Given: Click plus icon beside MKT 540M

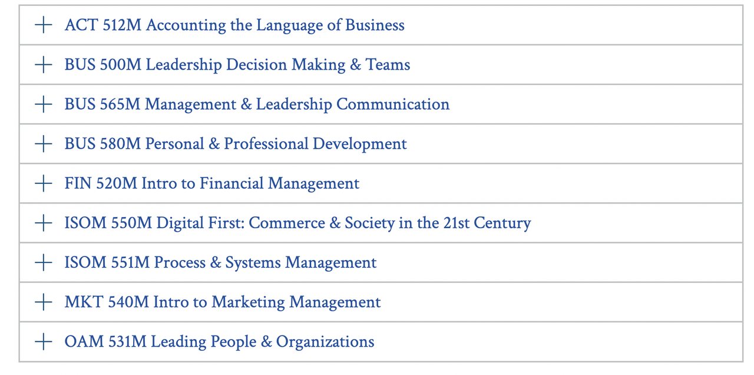Looking at the screenshot, I should [44, 302].
